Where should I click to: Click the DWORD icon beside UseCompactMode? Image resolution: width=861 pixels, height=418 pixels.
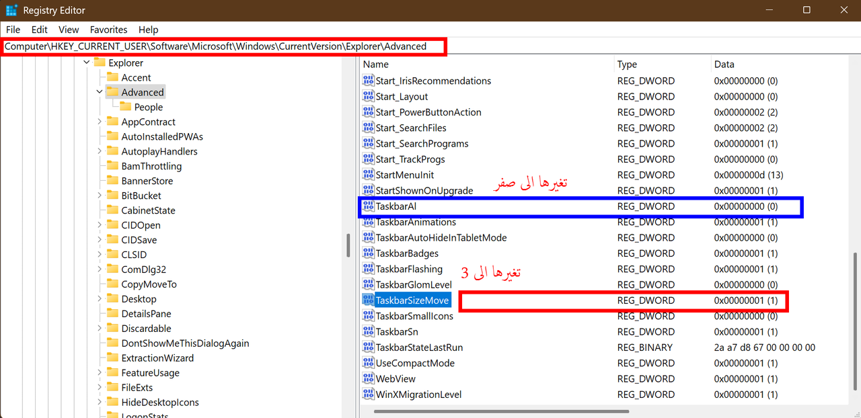368,363
